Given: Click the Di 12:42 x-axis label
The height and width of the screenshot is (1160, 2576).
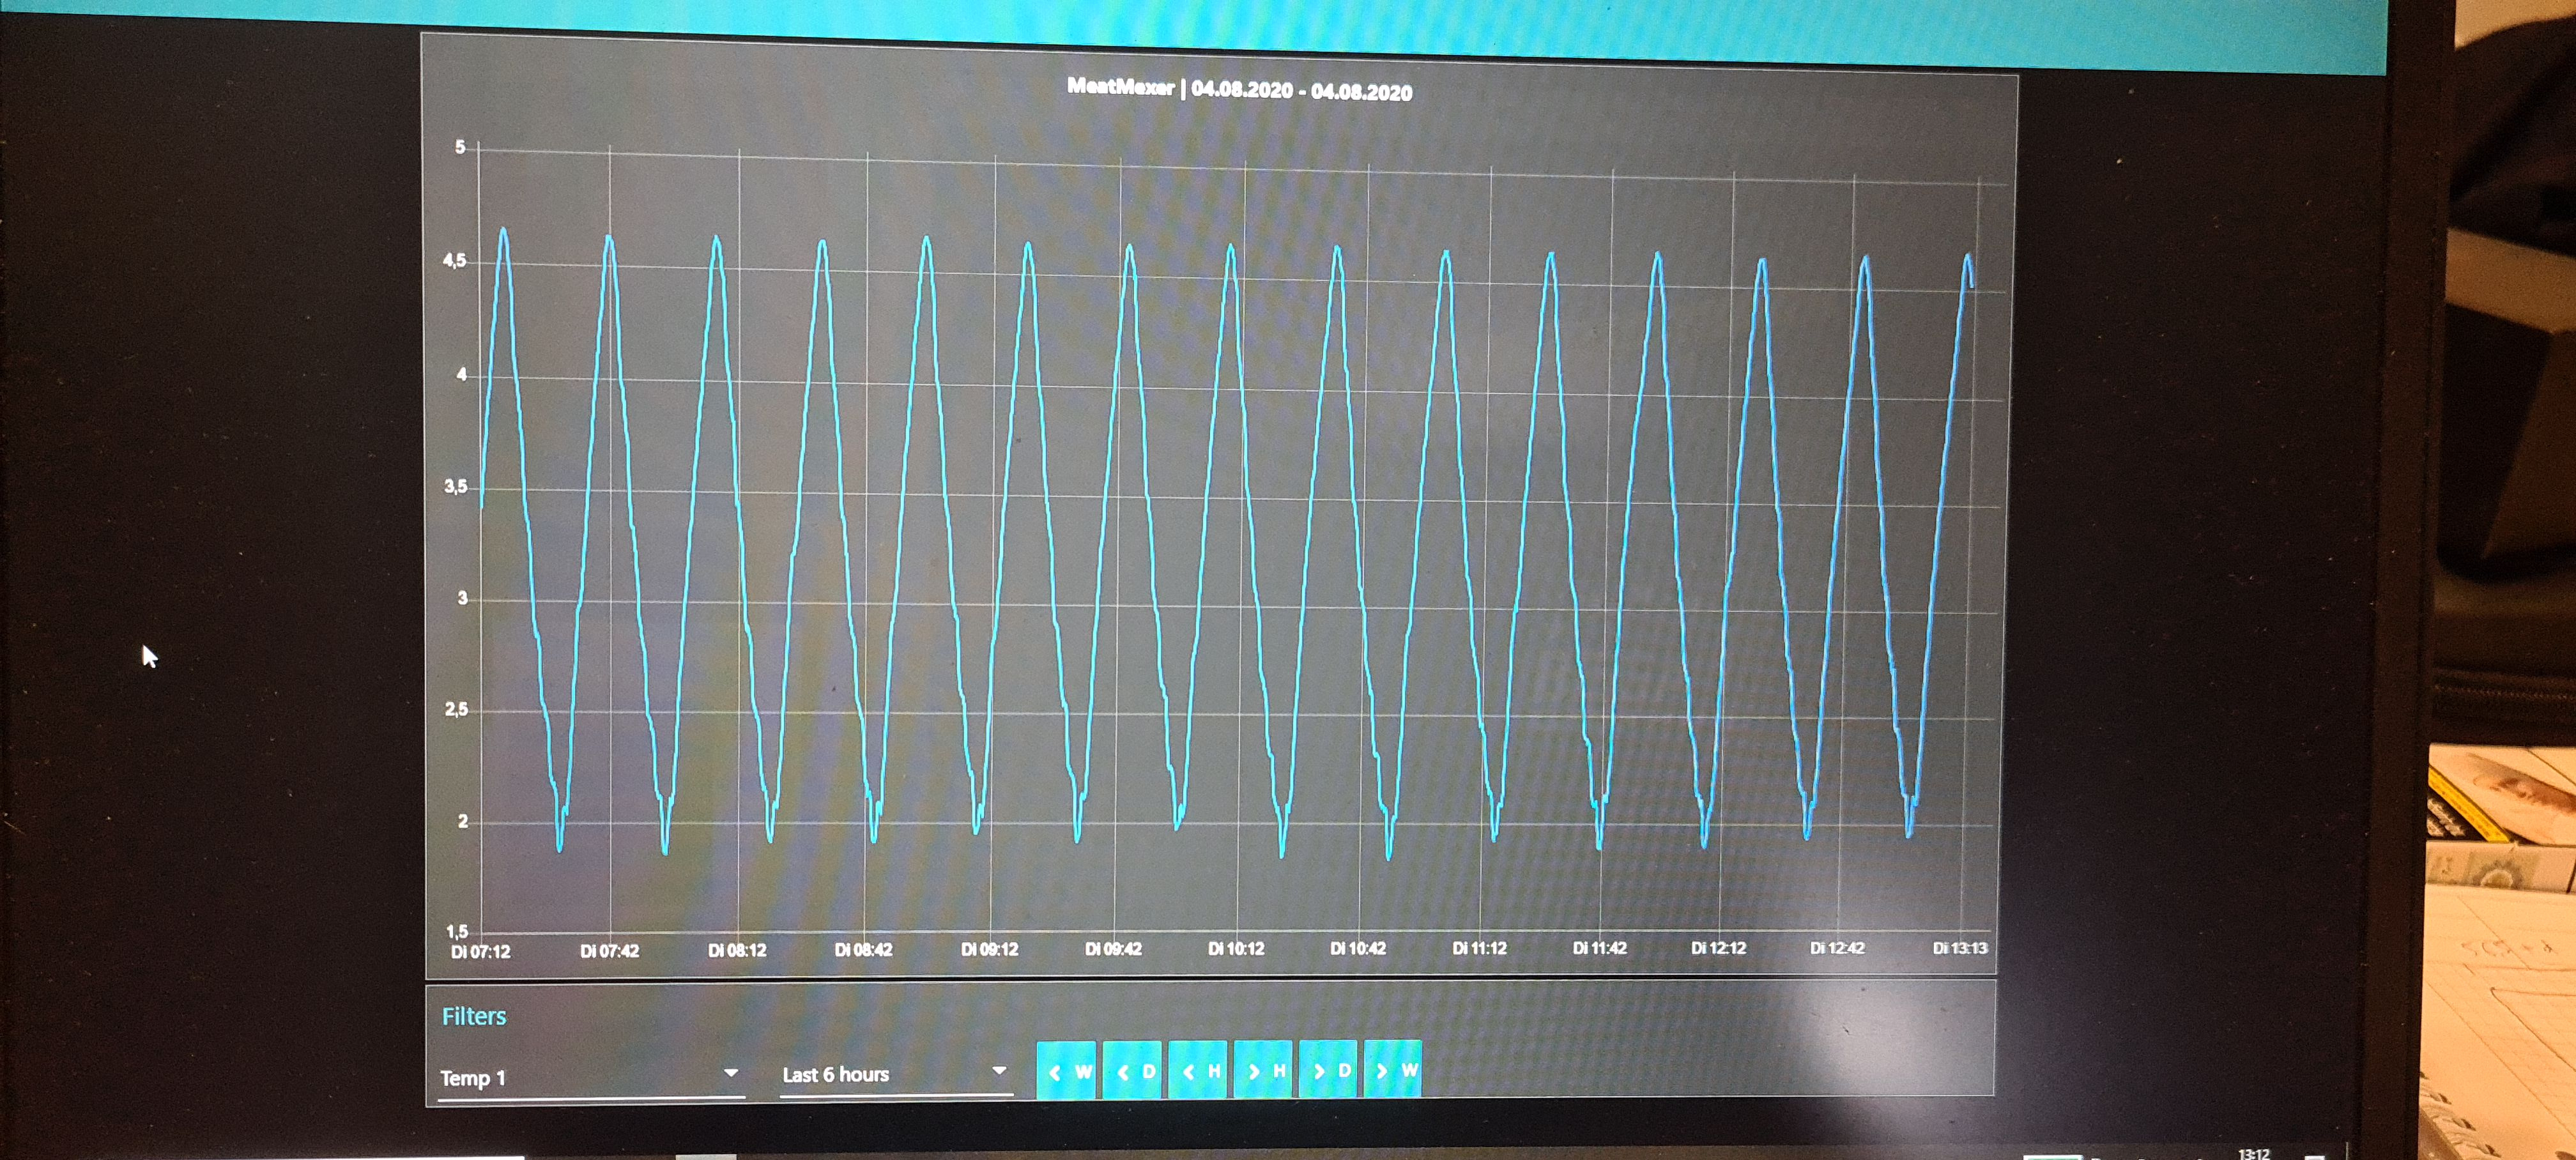Looking at the screenshot, I should (x=1837, y=947).
